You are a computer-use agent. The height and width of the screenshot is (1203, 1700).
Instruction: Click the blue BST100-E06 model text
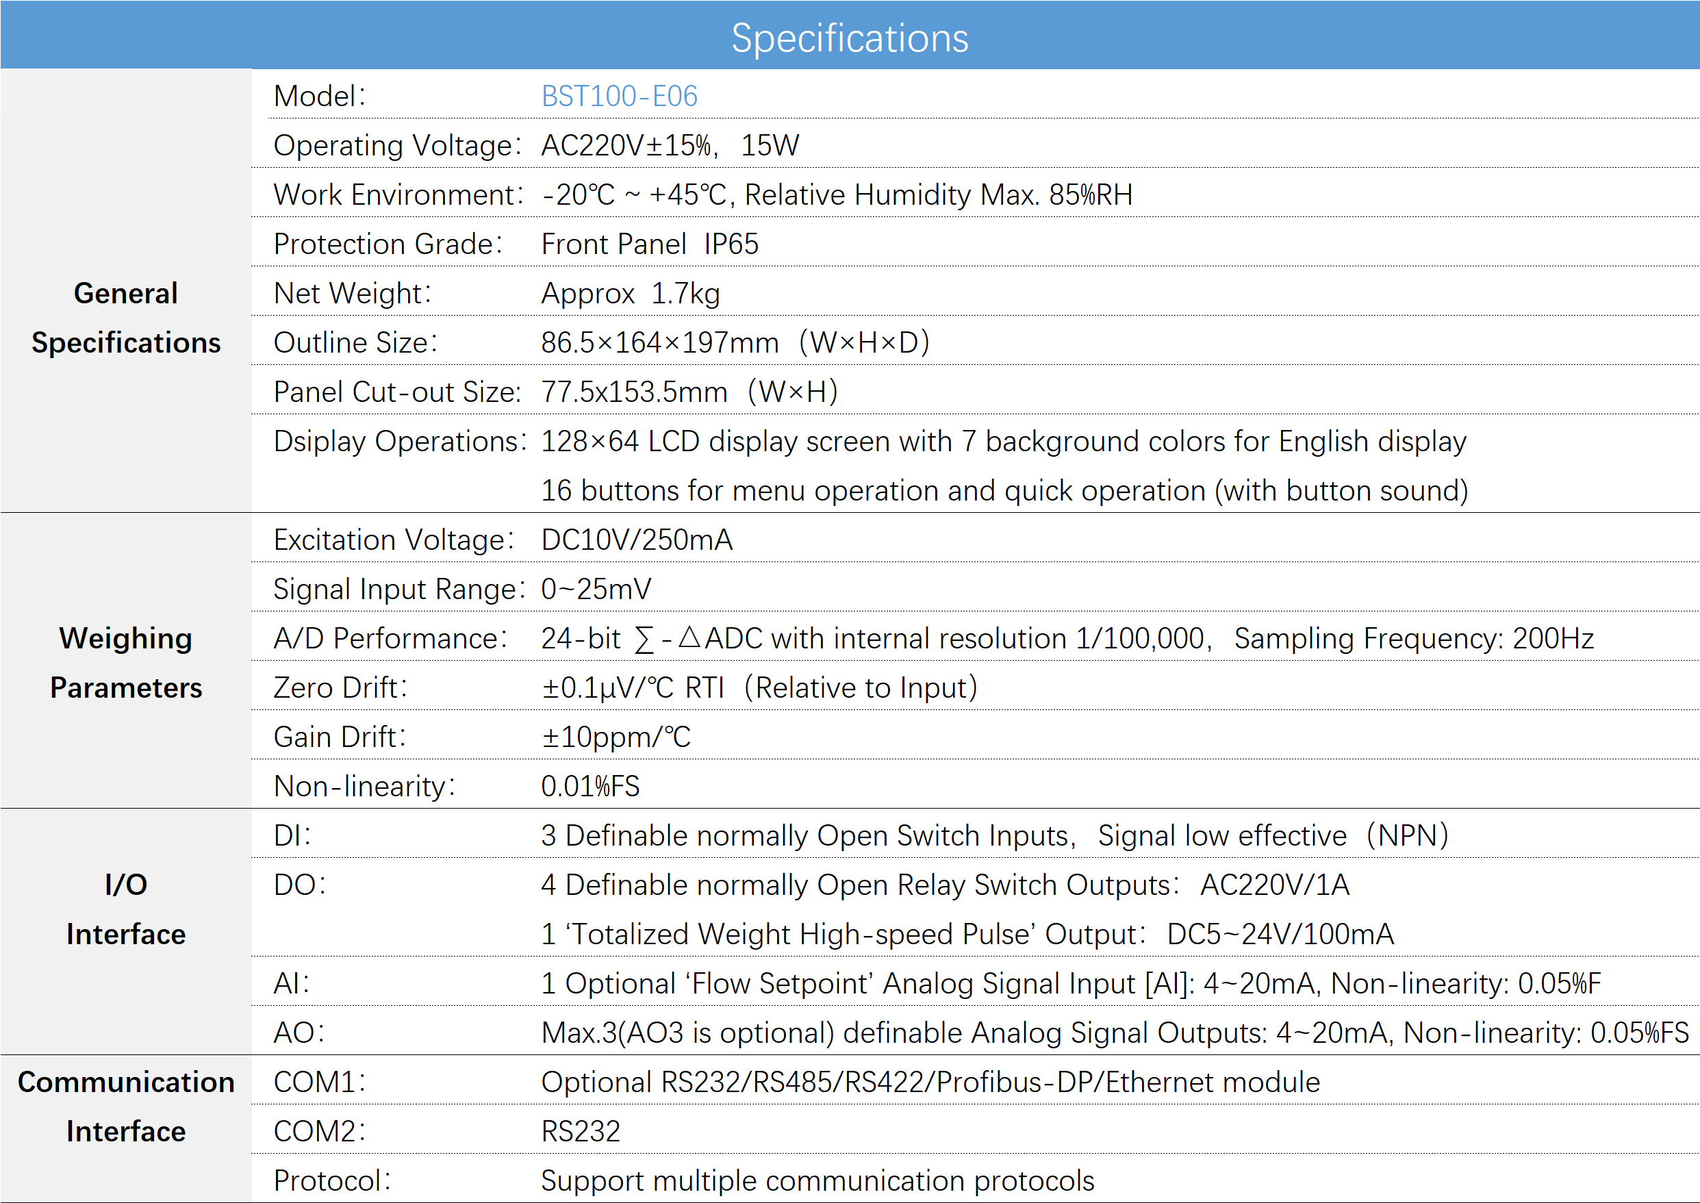click(619, 97)
